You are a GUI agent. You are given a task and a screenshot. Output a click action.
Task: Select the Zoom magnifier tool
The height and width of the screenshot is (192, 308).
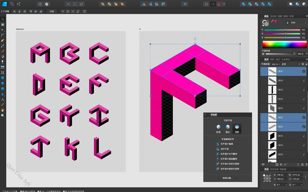pos(3,115)
